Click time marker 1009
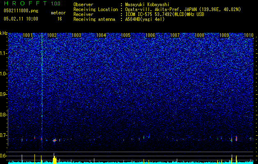This screenshot has height=164, width=258. (224, 35)
